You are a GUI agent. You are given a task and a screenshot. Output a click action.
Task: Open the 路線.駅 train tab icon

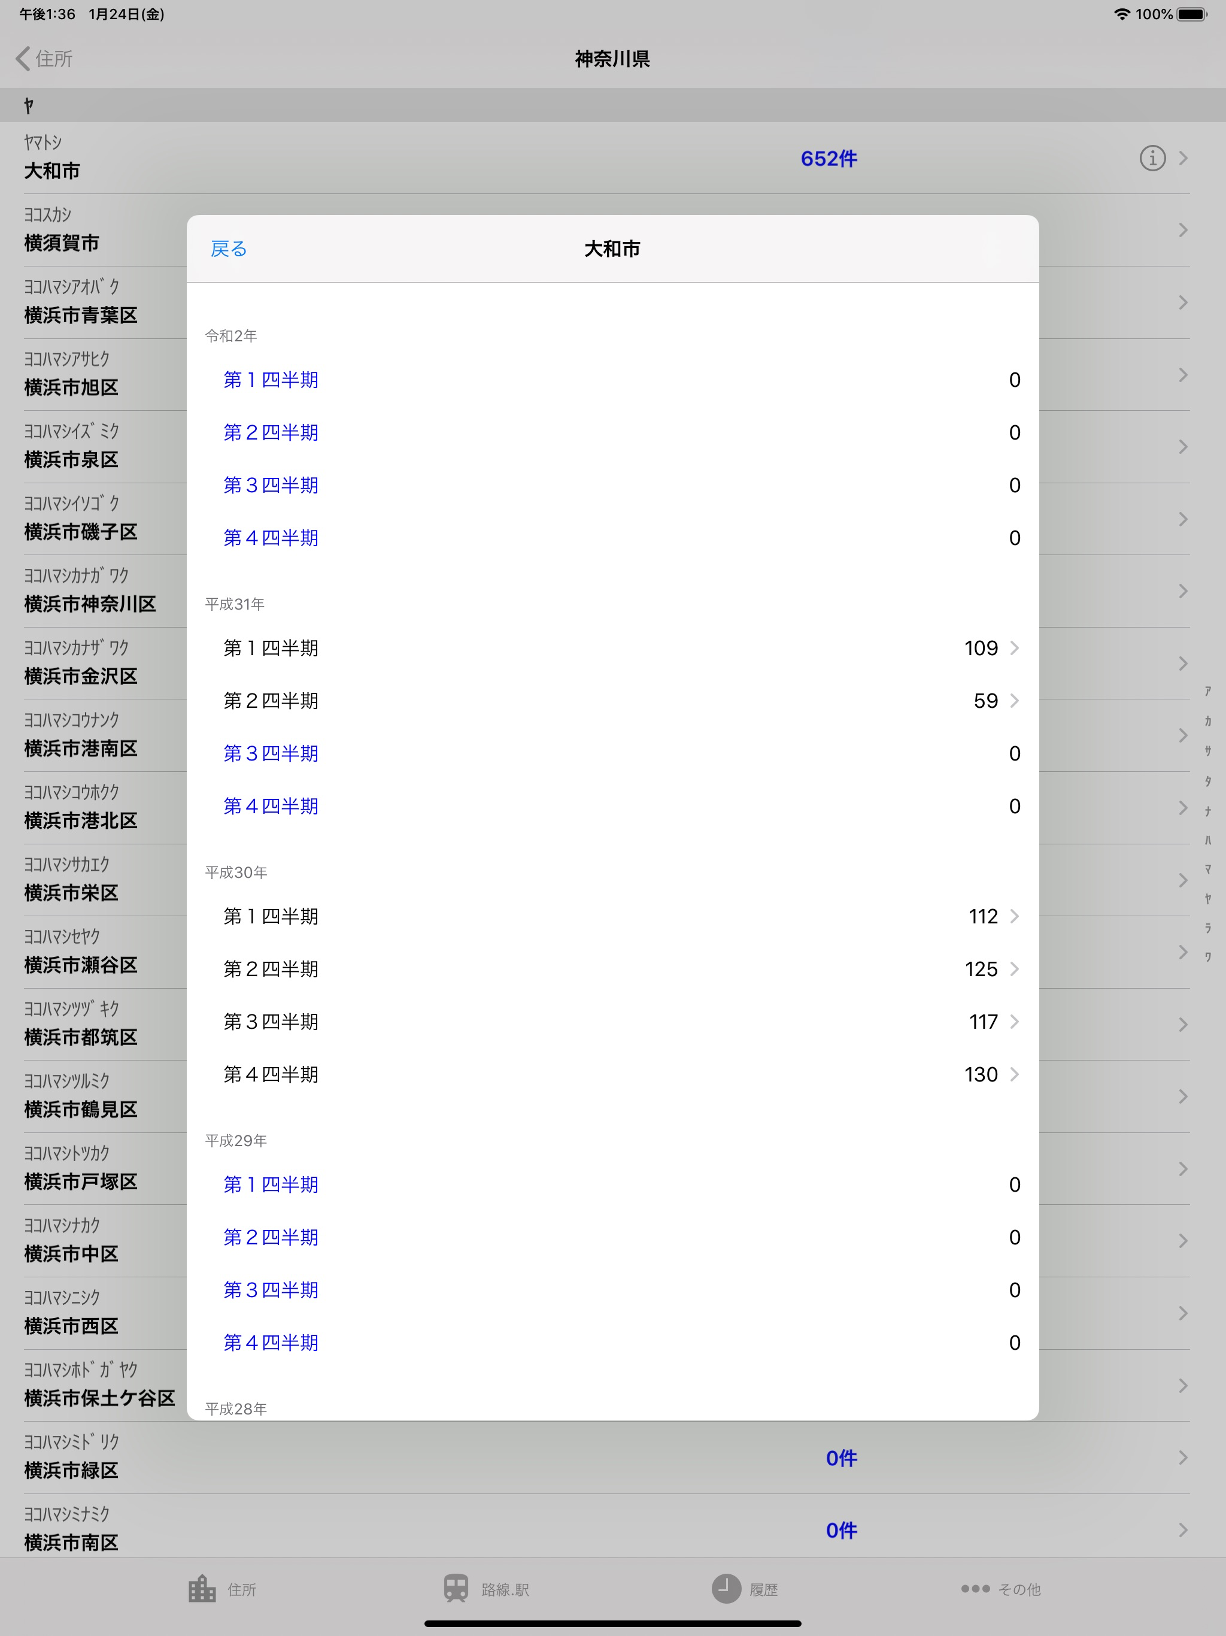tap(456, 1589)
